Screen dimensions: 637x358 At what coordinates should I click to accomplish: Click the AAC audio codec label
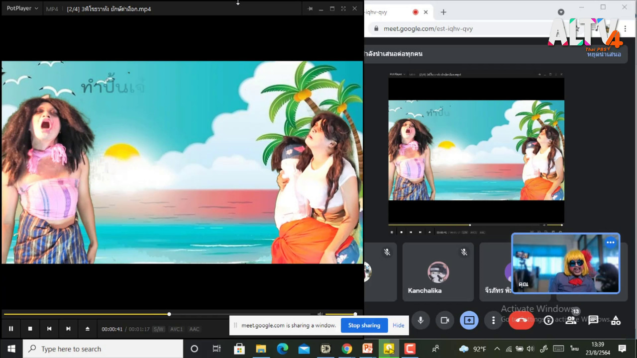click(195, 329)
